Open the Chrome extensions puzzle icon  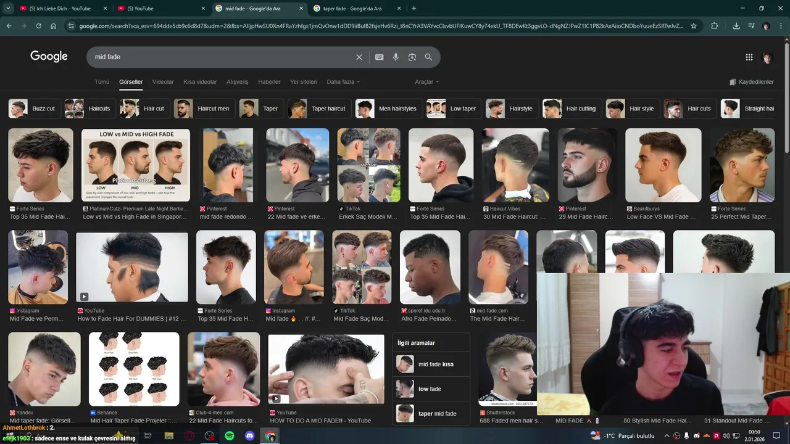coord(715,26)
